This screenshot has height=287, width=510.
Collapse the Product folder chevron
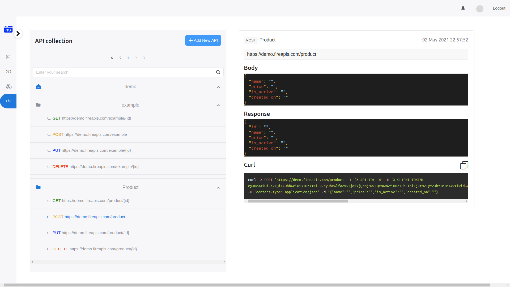[218, 188]
